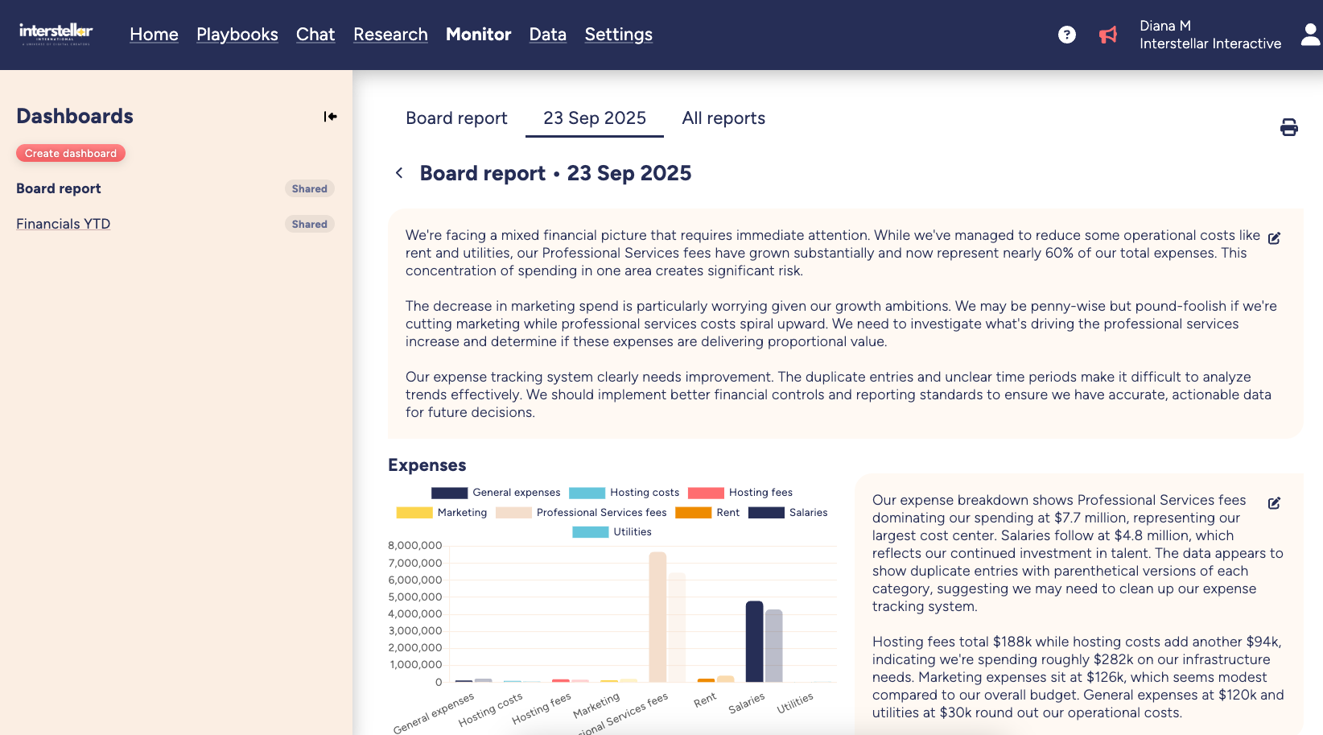Open the Playbooks menu item
The height and width of the screenshot is (735, 1323).
tap(237, 35)
